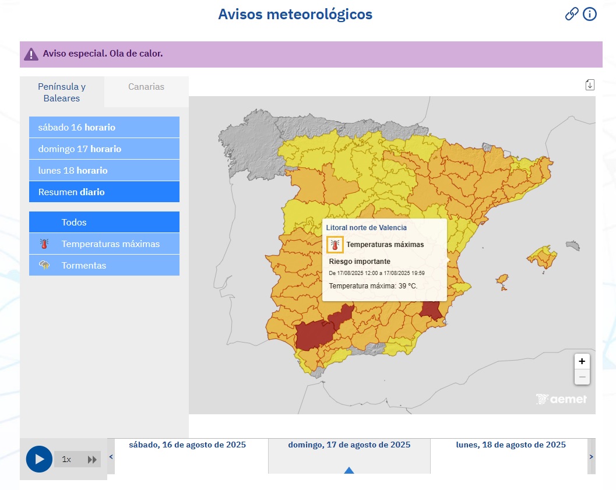This screenshot has height=490, width=616.
Task: Select the Tormentas storm icon
Action: (44, 265)
